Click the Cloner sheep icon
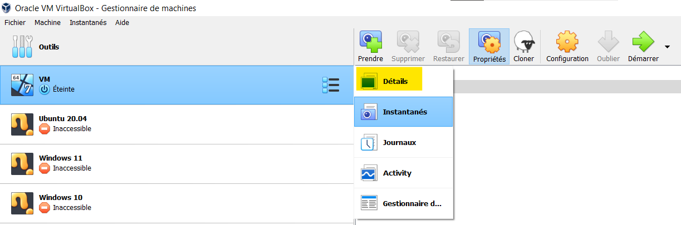Screen dimensions: 681x225 [523, 43]
